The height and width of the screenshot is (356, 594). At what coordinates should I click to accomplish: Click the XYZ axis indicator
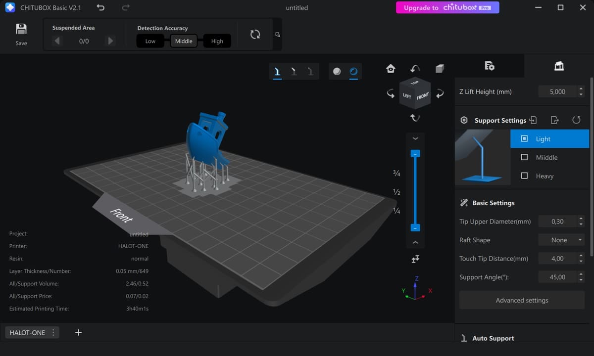pos(416,288)
